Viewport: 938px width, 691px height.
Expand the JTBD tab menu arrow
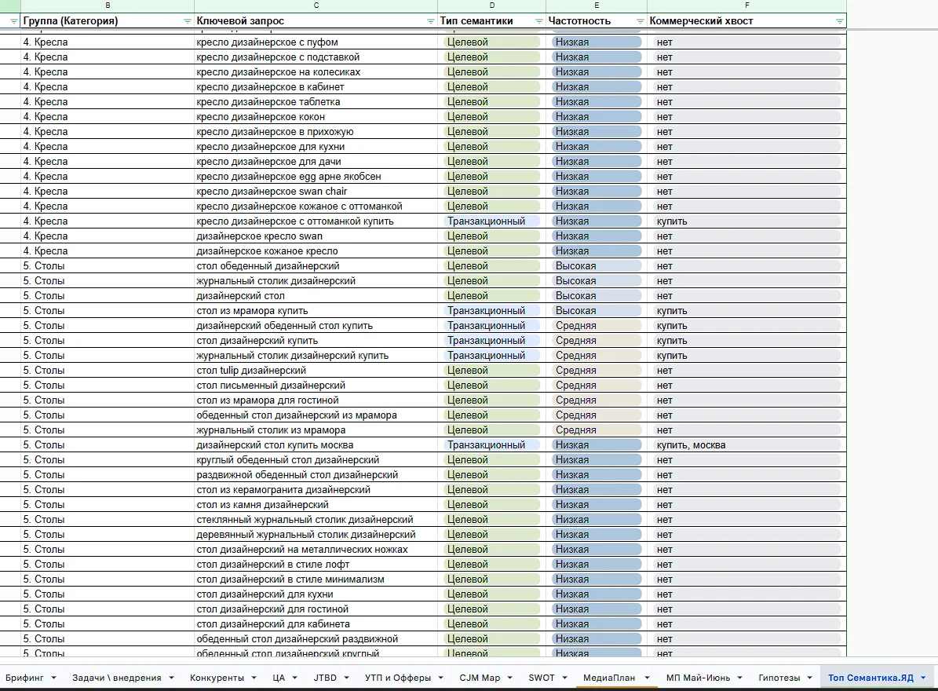pos(347,678)
